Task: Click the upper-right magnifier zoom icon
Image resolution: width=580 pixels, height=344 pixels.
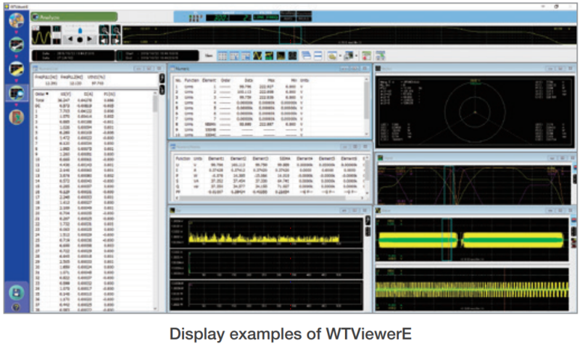Action: coord(116,30)
